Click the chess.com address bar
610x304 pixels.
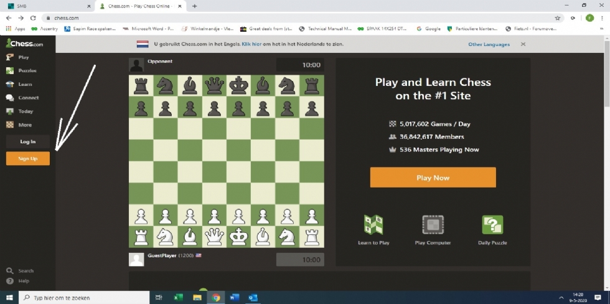[304, 18]
